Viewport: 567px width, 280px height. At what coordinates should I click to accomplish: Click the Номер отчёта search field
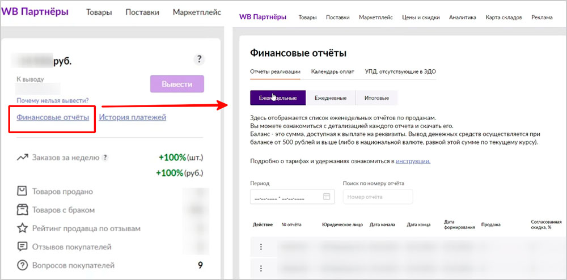[378, 197]
